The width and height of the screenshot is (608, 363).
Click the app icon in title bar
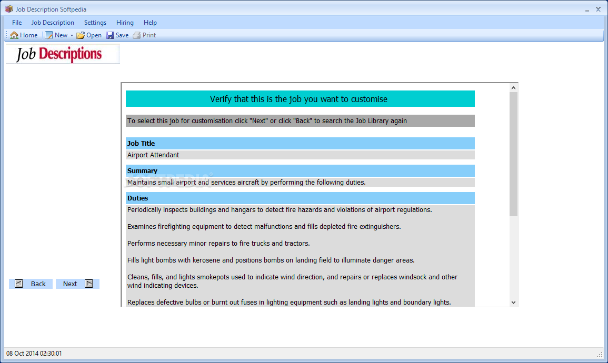9,9
